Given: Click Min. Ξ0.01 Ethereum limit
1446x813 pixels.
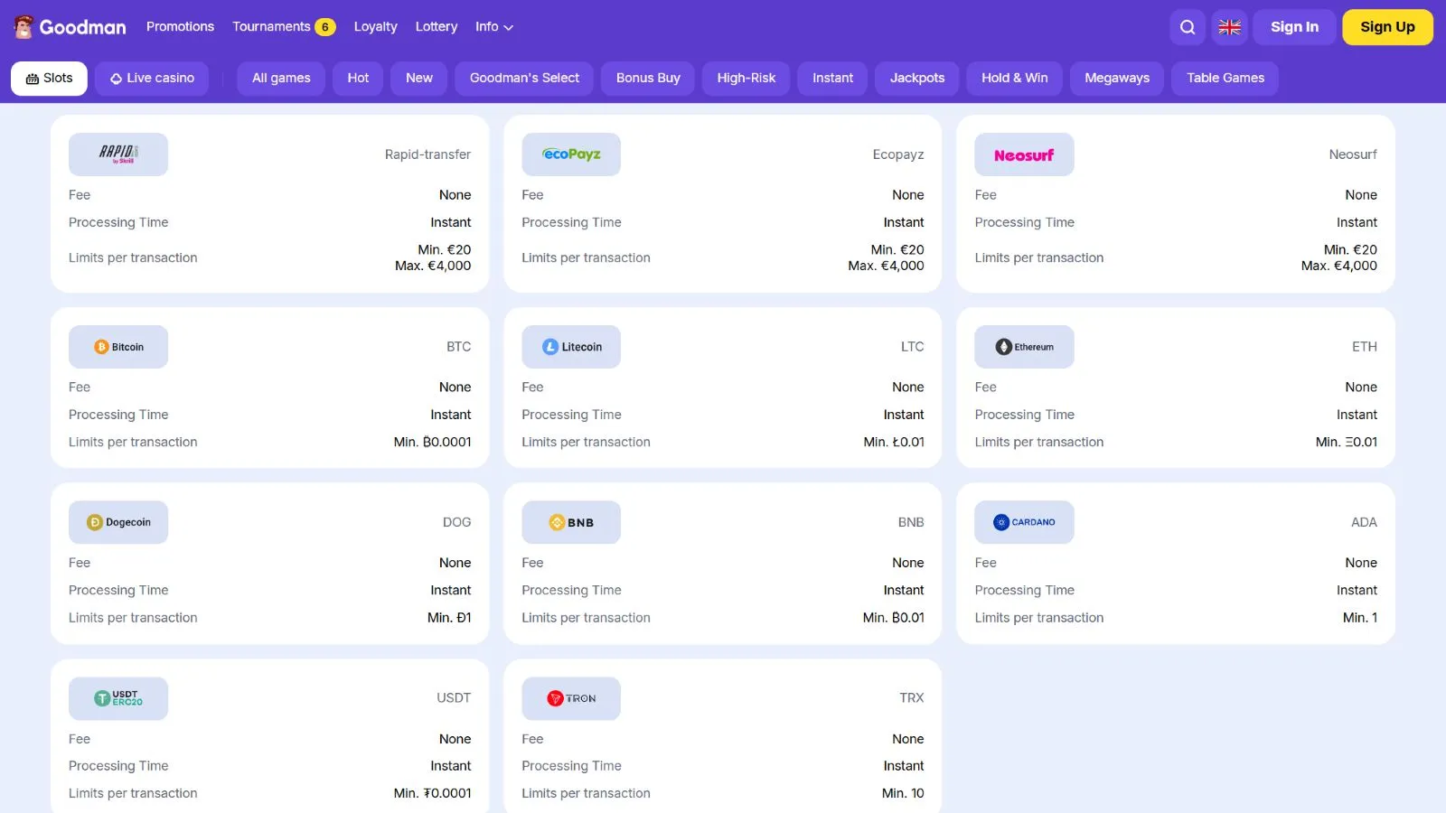Looking at the screenshot, I should (1347, 442).
